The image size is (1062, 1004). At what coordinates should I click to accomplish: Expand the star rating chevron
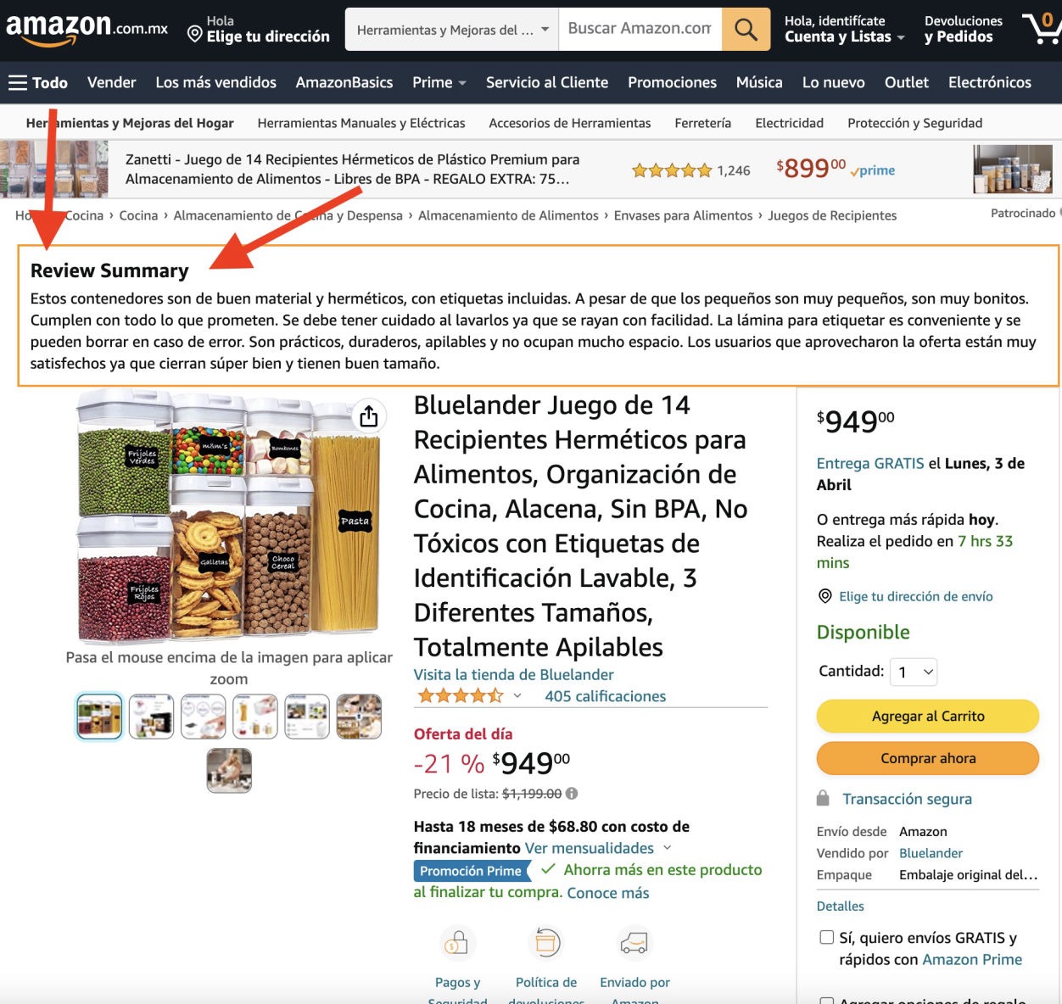(517, 696)
